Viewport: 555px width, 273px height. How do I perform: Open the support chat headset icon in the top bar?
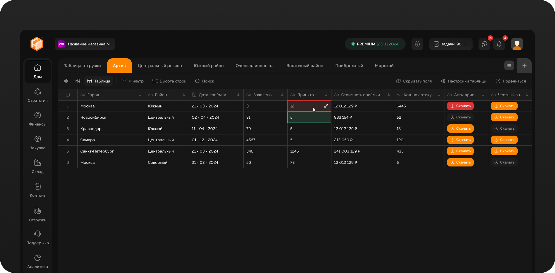pyautogui.click(x=484, y=44)
